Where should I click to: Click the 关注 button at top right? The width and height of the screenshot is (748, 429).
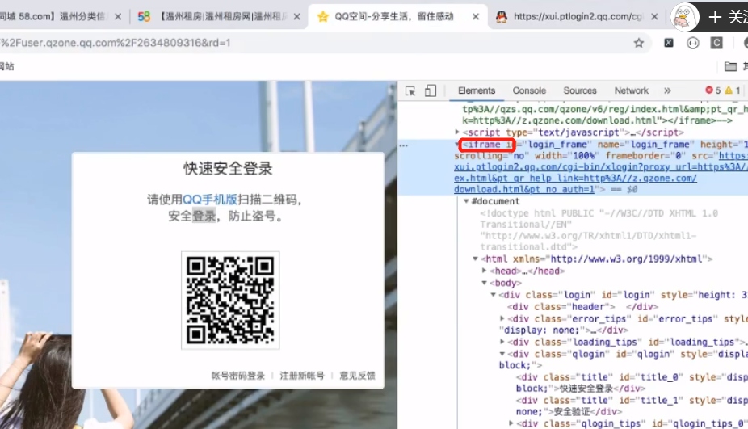728,17
